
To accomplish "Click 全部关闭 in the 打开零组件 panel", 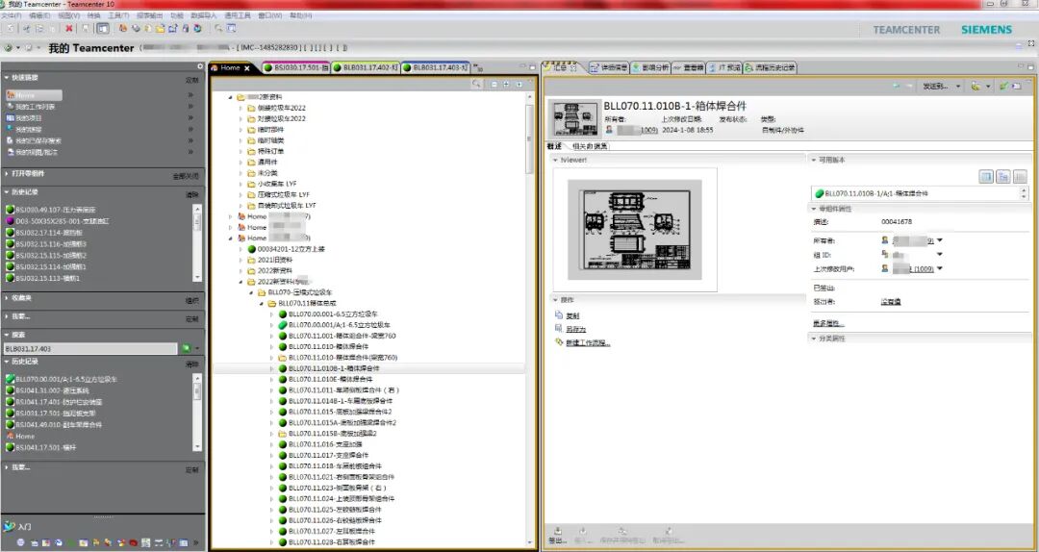I will coord(186,176).
